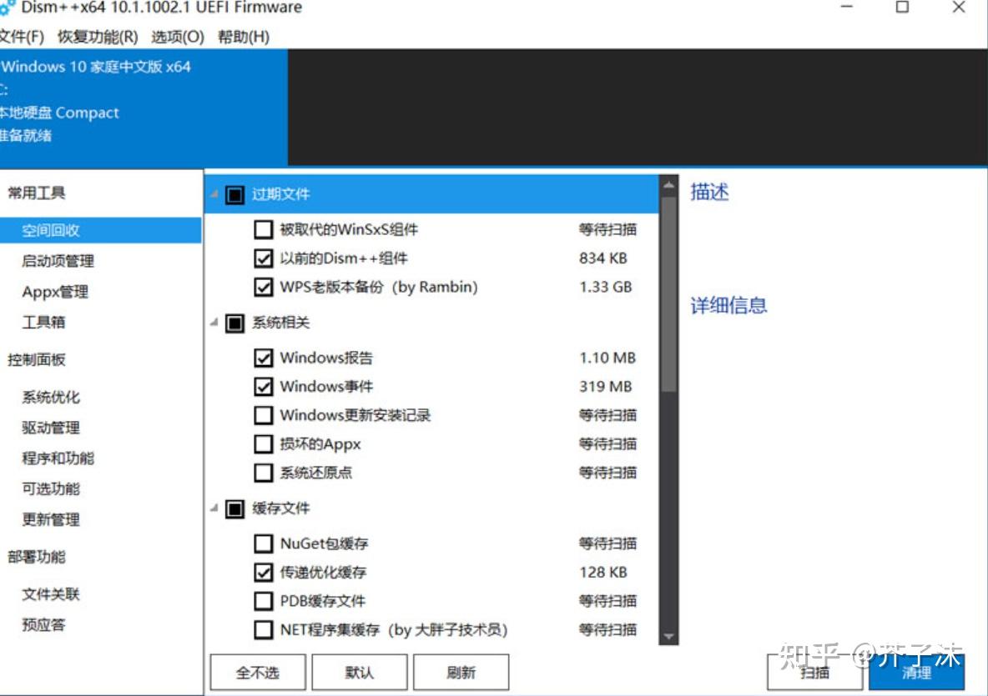988x696 pixels.
Task: Open 文件关联 in the sidebar
Action: 51,594
